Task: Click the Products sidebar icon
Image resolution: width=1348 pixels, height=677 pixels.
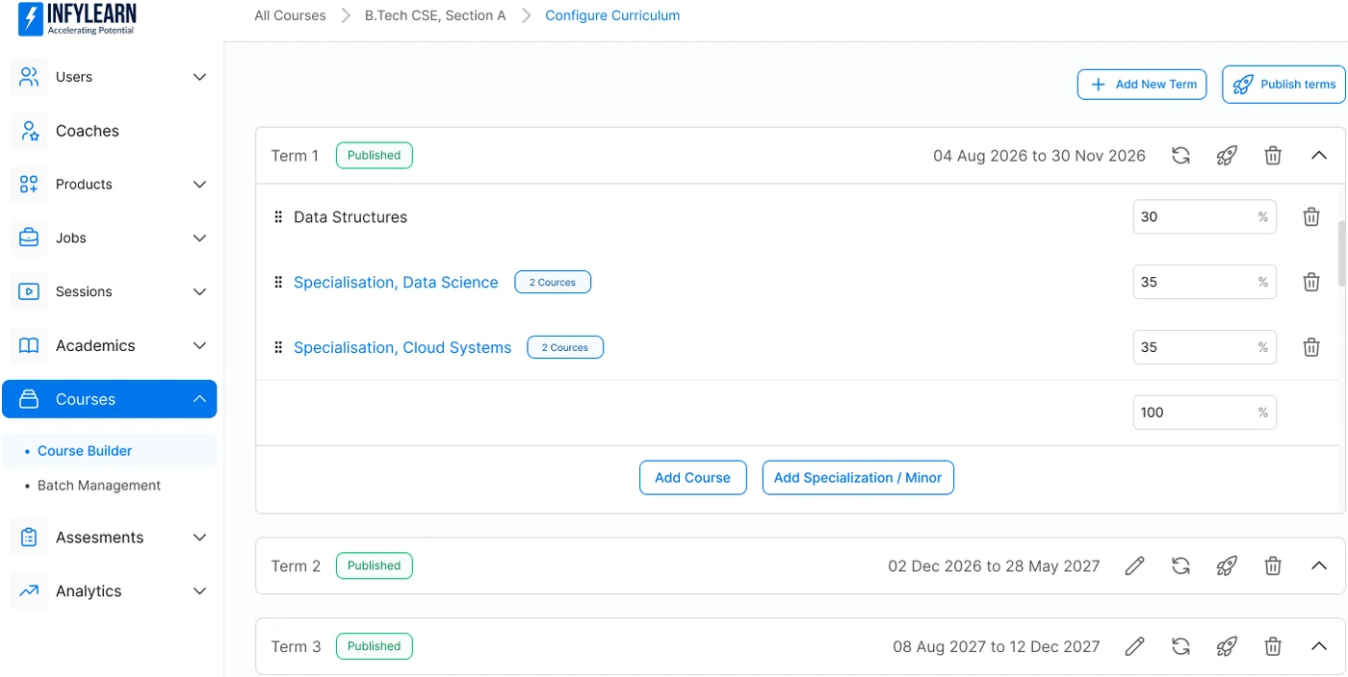Action: click(x=29, y=185)
